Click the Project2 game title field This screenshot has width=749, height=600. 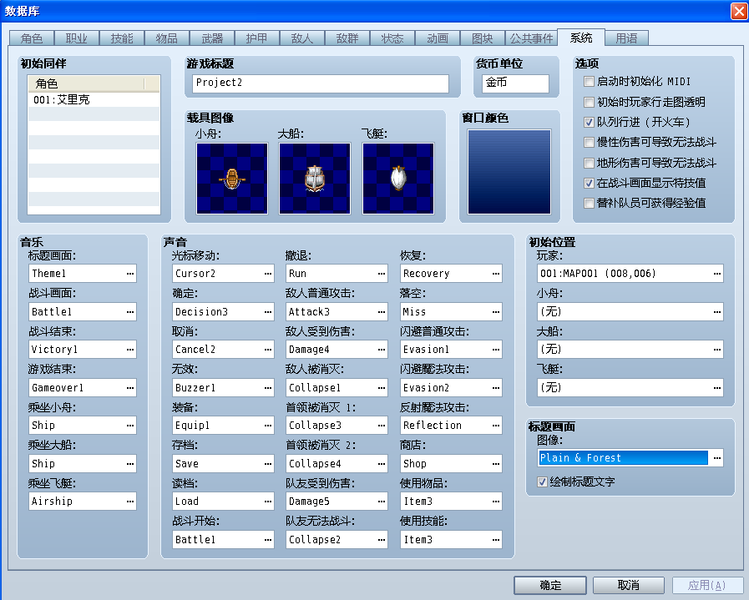321,83
